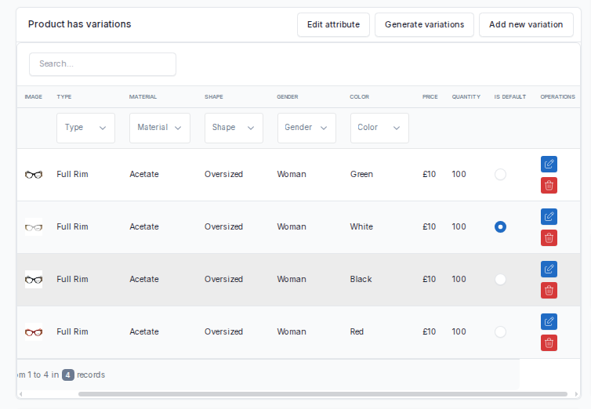Set Green variation as default
The image size is (591, 409).
click(500, 175)
